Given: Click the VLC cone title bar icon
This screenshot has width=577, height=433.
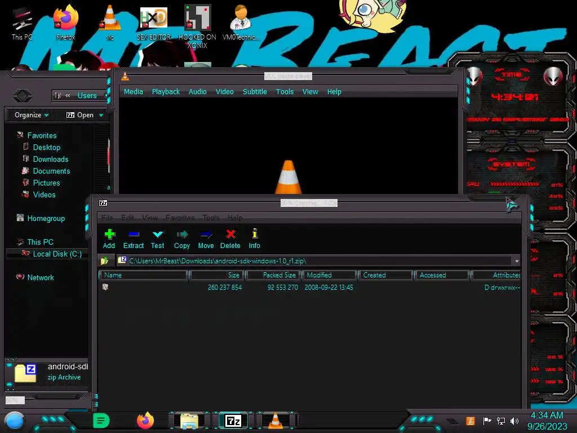Looking at the screenshot, I should click(x=125, y=76).
